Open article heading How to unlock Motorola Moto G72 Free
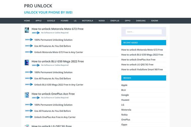This screenshot has height=127, width=191. pos(58,29)
